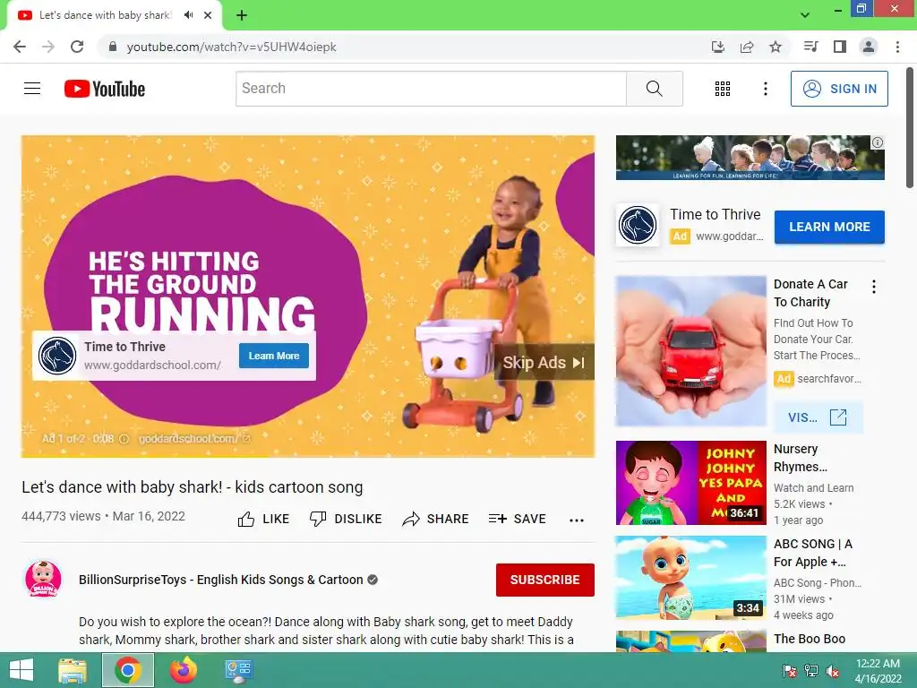Click the SIGN IN button
Image resolution: width=917 pixels, height=688 pixels.
click(839, 89)
